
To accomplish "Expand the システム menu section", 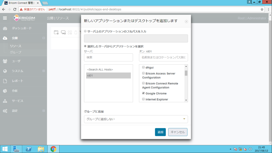I will (x=44, y=71).
